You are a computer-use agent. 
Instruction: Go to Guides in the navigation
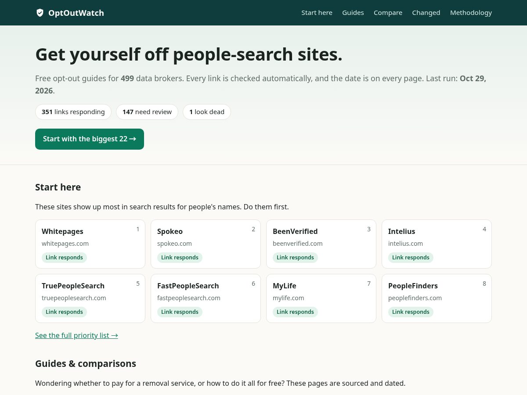[x=353, y=13]
